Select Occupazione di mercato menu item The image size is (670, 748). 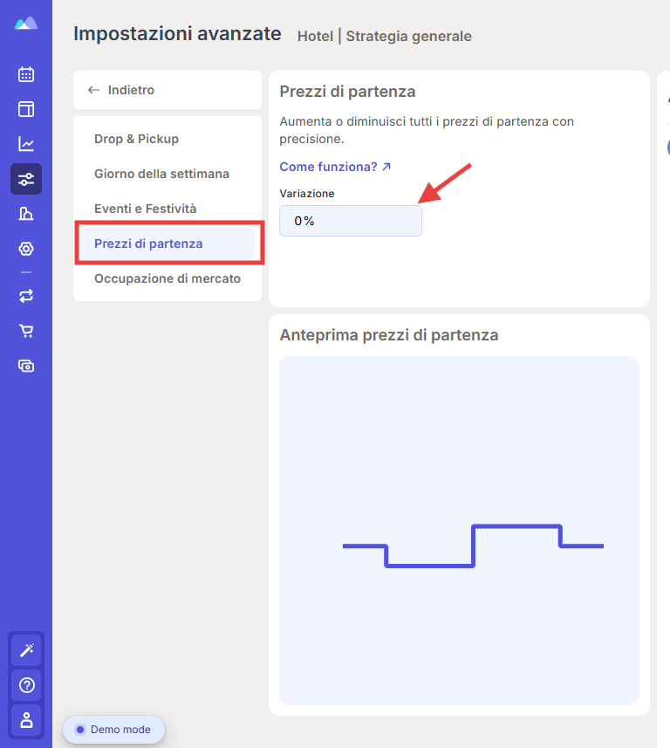(x=167, y=278)
